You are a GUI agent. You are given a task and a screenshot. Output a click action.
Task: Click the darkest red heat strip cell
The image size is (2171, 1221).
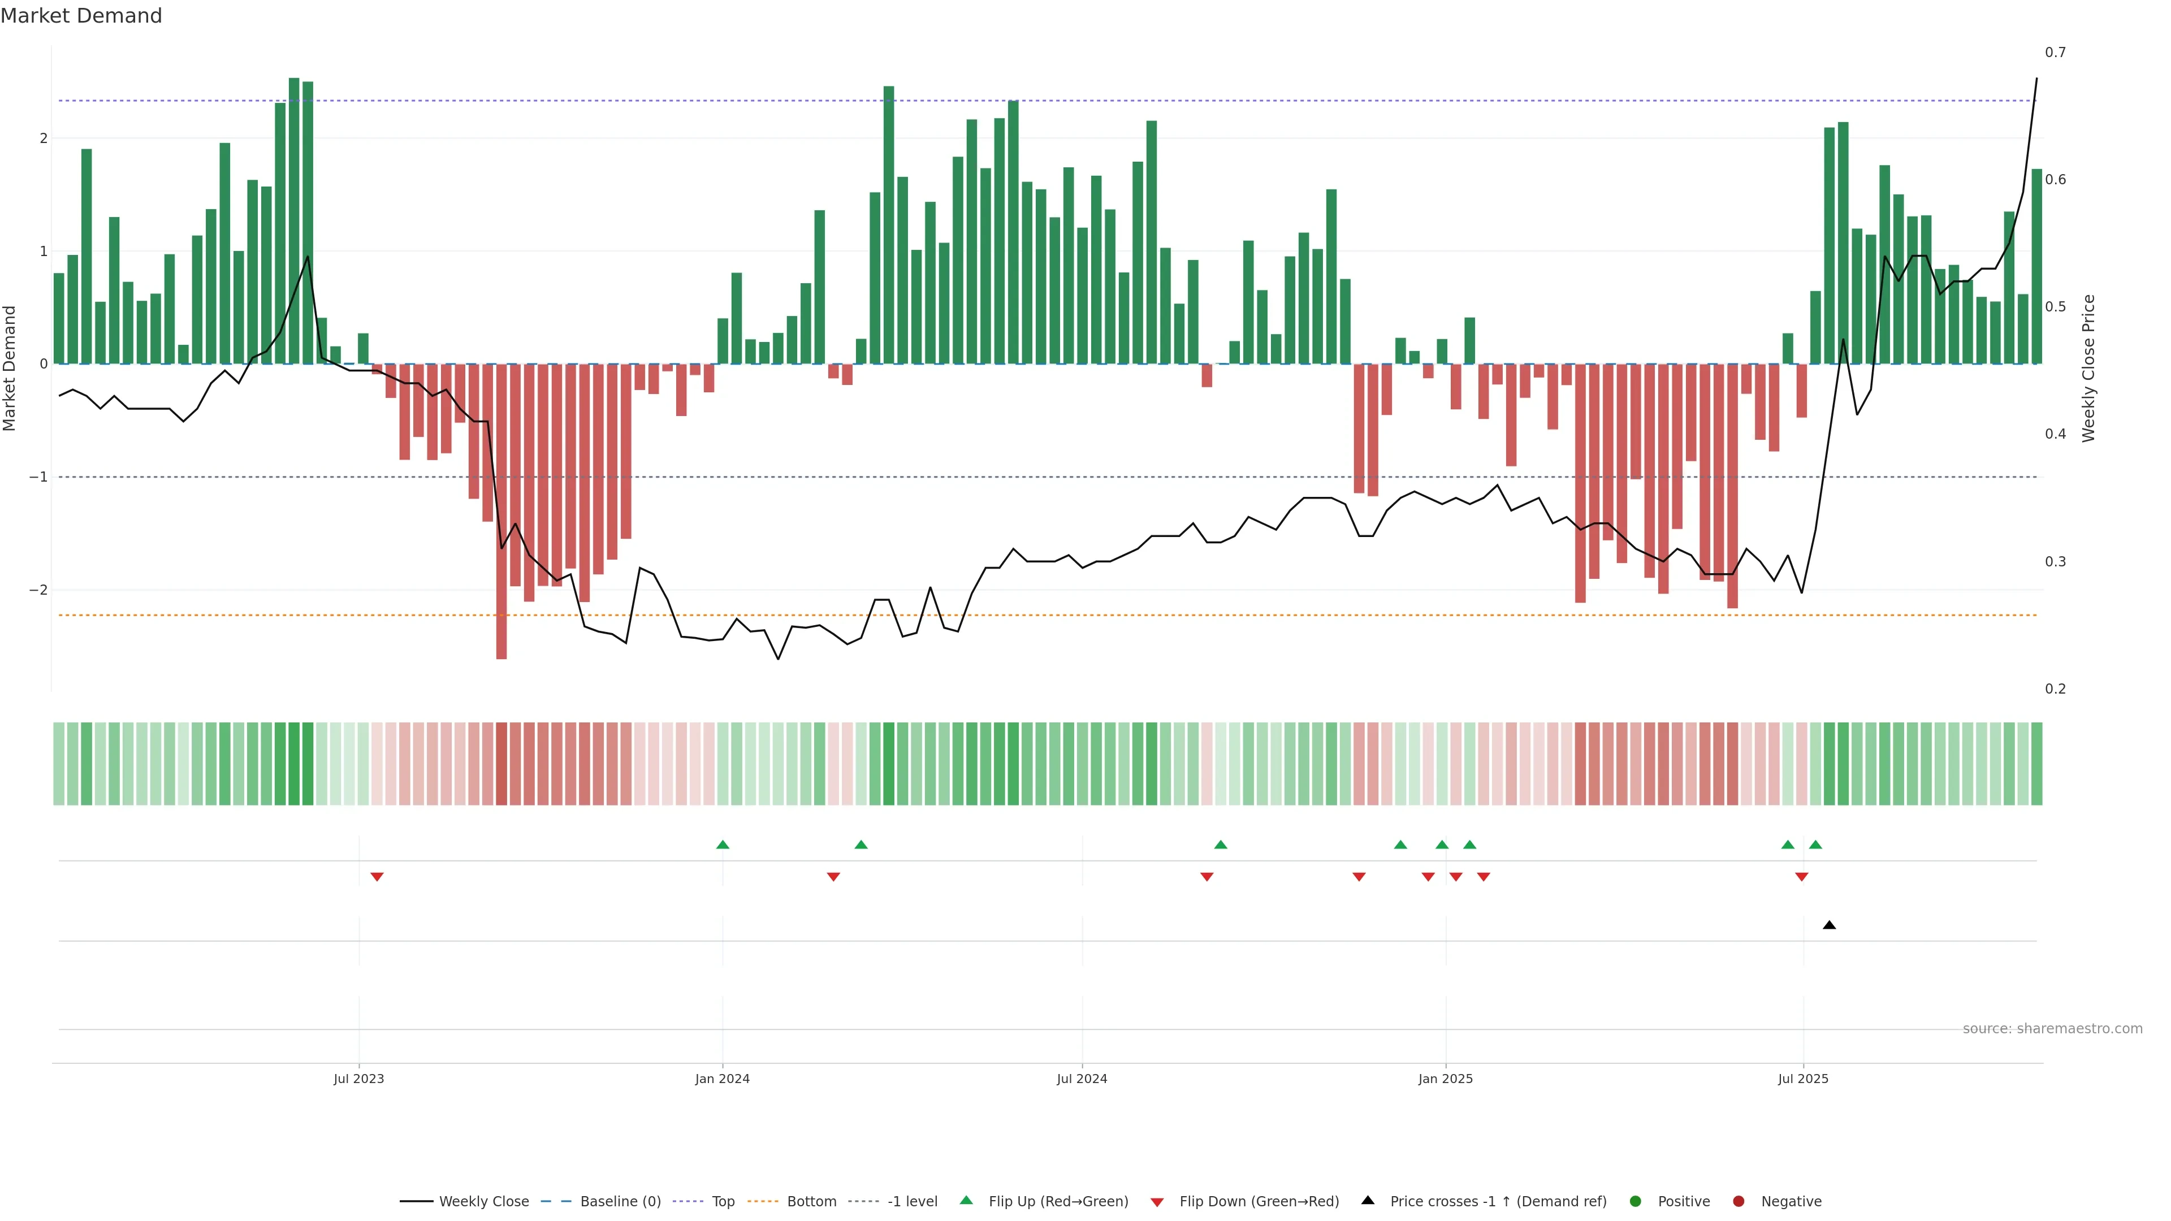pyautogui.click(x=501, y=764)
